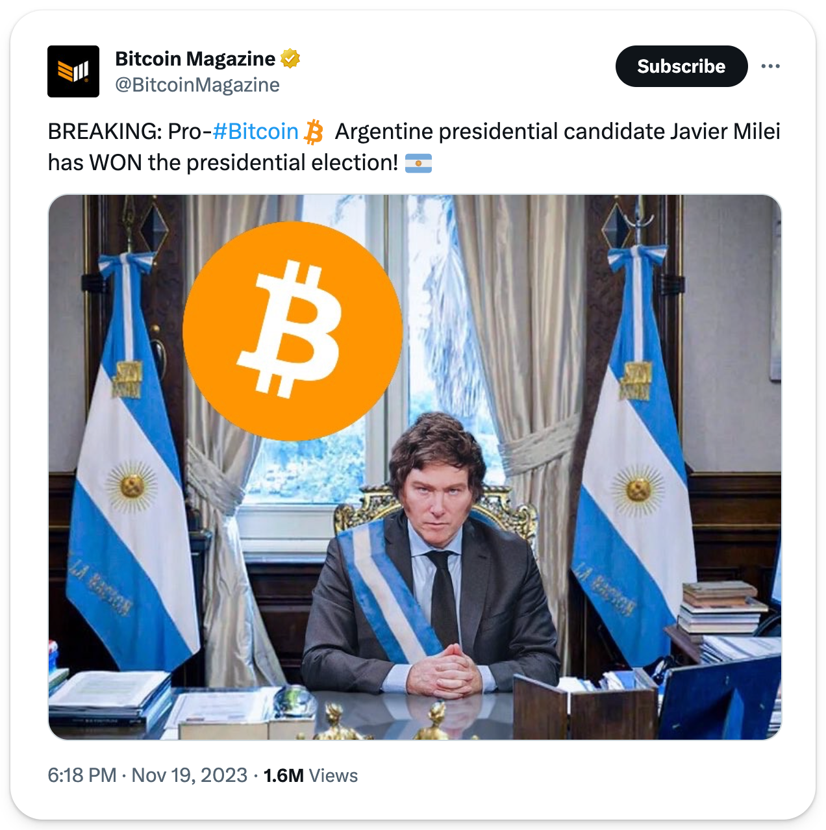This screenshot has width=826, height=830.
Task: Open the attached tweet image
Action: click(415, 467)
